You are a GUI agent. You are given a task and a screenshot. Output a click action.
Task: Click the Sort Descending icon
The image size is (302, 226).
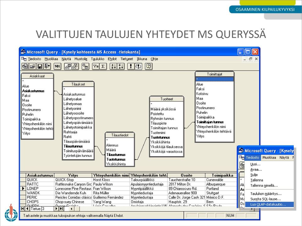[121, 66]
